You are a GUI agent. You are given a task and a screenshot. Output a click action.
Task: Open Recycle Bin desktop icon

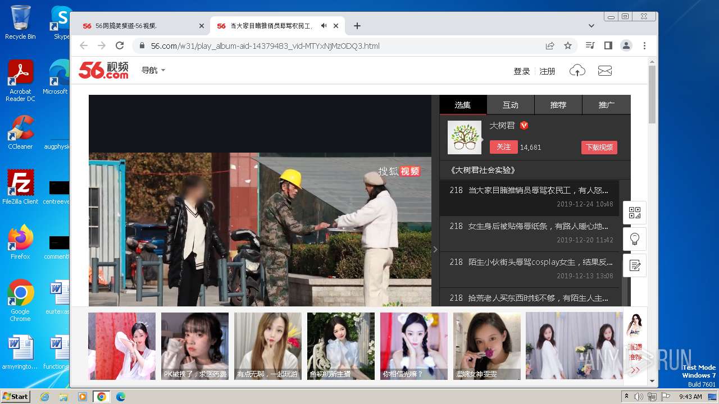tap(20, 22)
